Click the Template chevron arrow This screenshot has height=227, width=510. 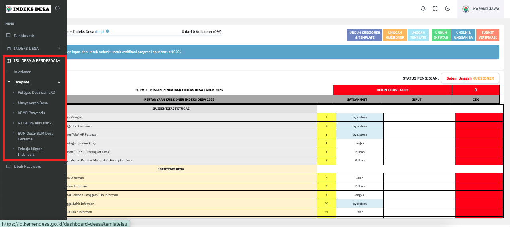point(59,82)
